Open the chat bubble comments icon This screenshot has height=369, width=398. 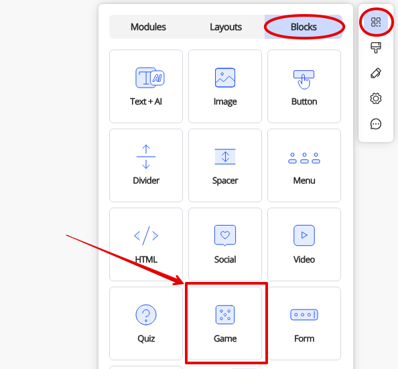tap(376, 124)
